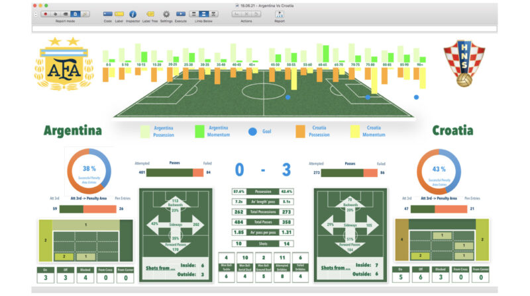Click the Code toolbar icon
530x296 pixels.
pyautogui.click(x=108, y=14)
